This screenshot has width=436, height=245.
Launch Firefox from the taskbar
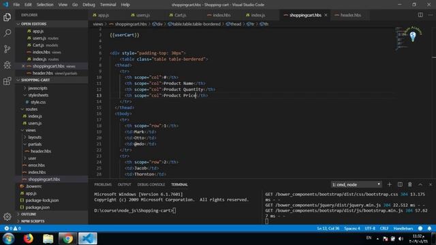(28, 238)
